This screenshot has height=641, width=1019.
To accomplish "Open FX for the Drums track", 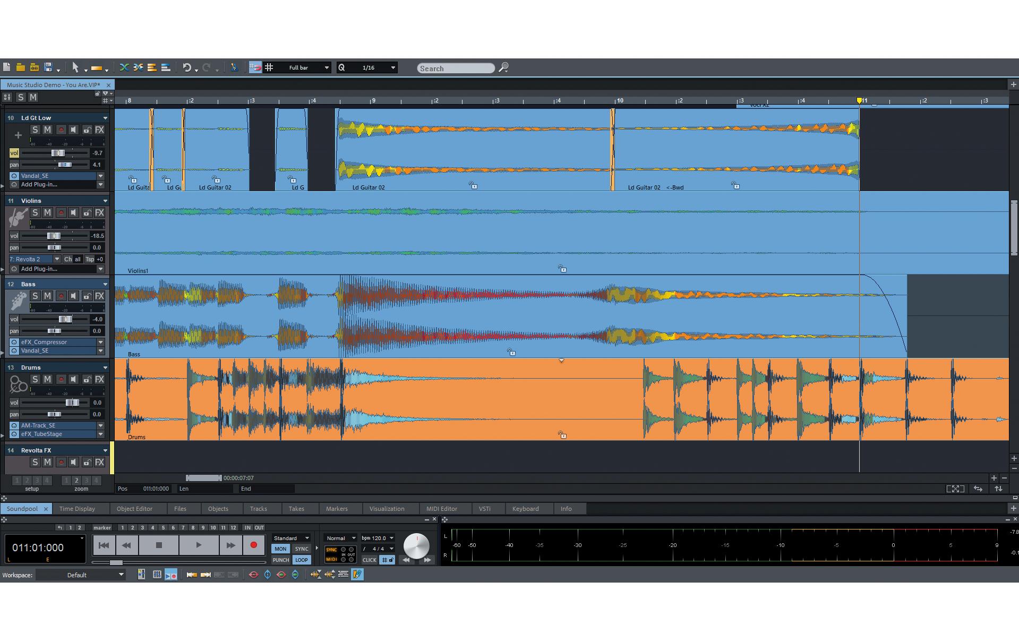I will (99, 379).
